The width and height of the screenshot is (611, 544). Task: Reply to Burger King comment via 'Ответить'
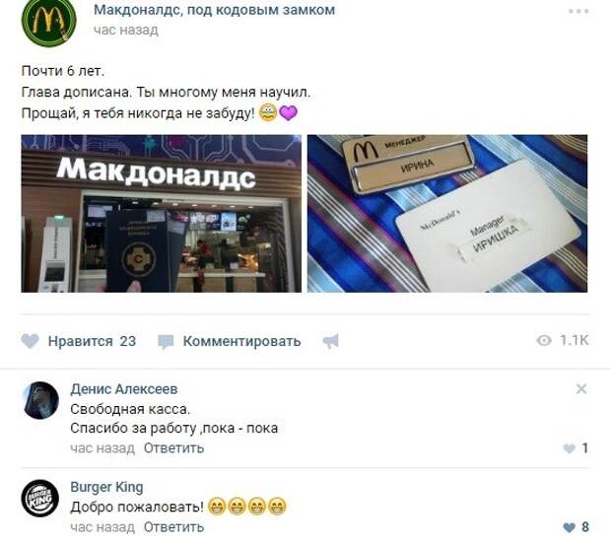point(173,527)
